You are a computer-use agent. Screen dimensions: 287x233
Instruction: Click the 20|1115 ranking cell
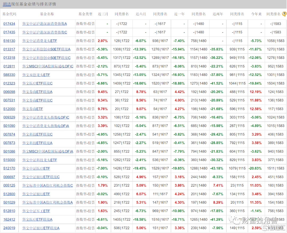point(237,202)
